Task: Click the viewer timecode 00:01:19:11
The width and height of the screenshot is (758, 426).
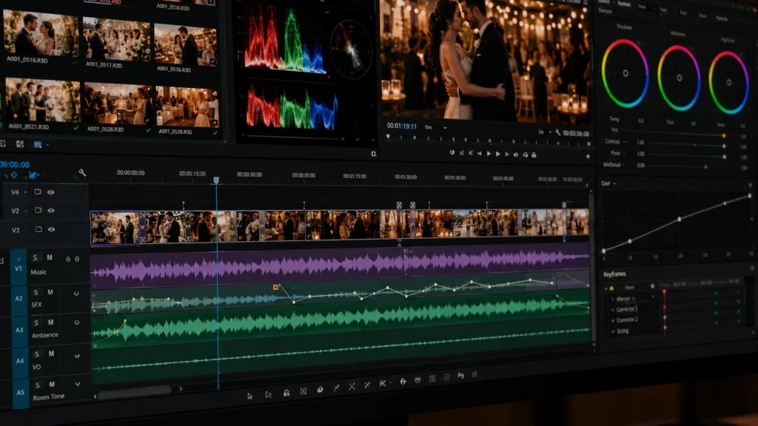Action: (402, 126)
